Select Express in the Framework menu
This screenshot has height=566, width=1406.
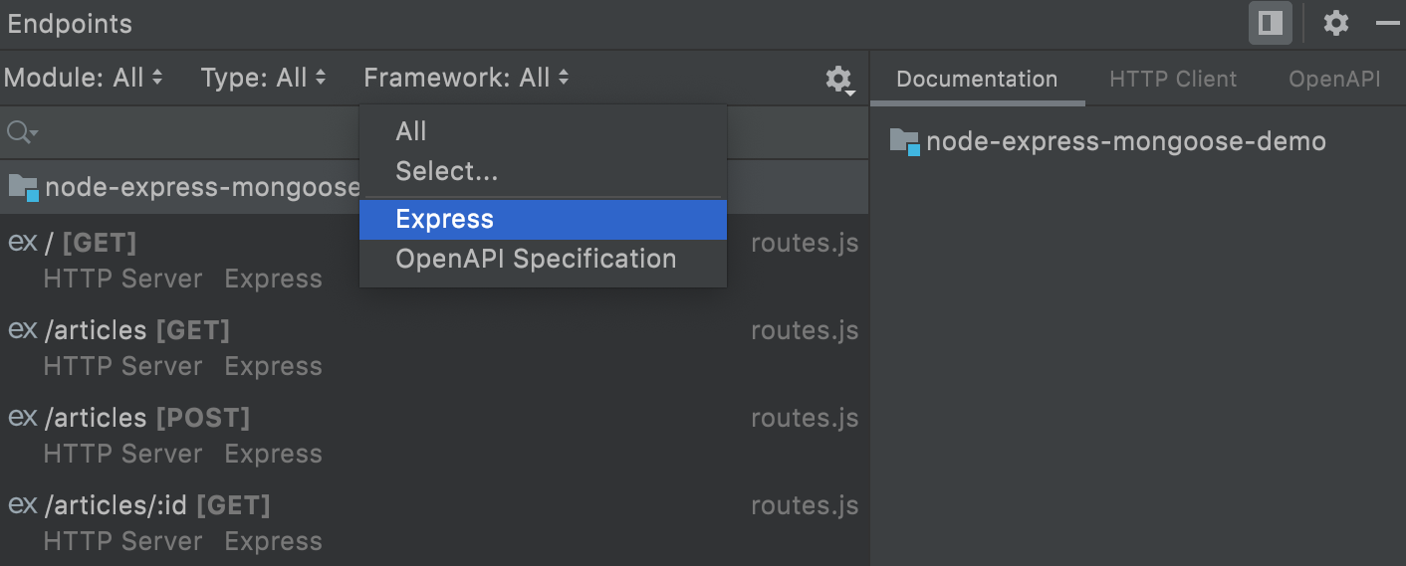[x=444, y=219]
